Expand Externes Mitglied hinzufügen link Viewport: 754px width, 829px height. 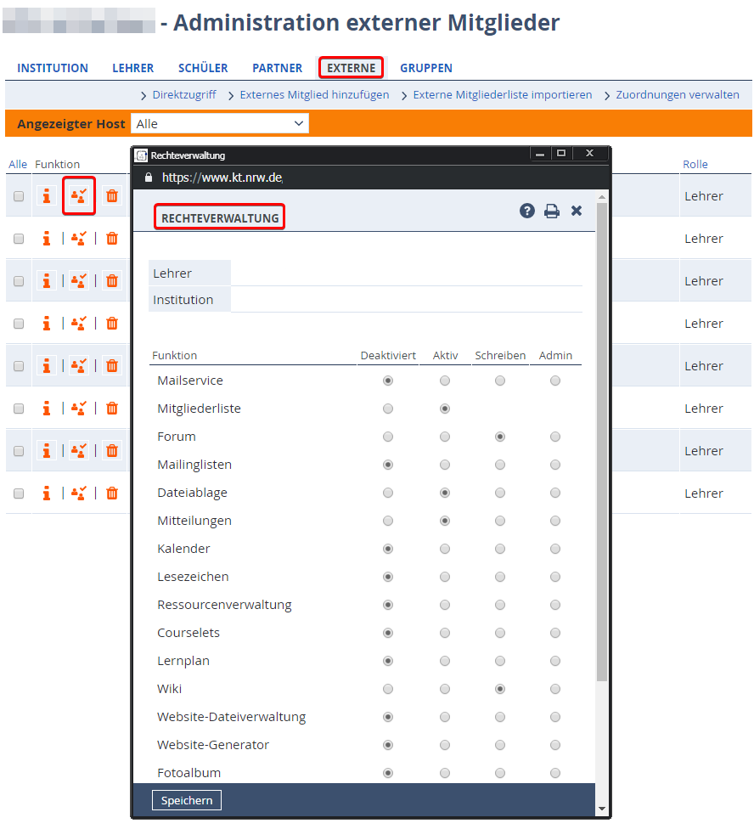pos(314,95)
